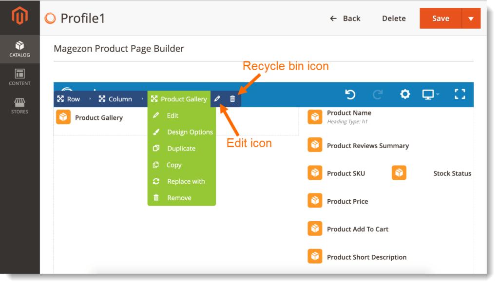Click the Stock Status element icon
This screenshot has width=499, height=286.
(399, 172)
